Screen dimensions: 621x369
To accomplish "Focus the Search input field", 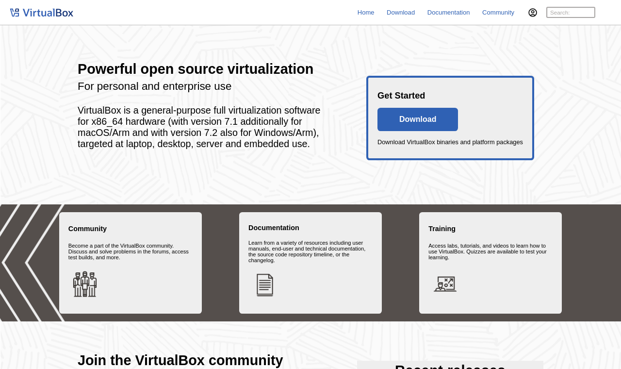I will pos(571,13).
